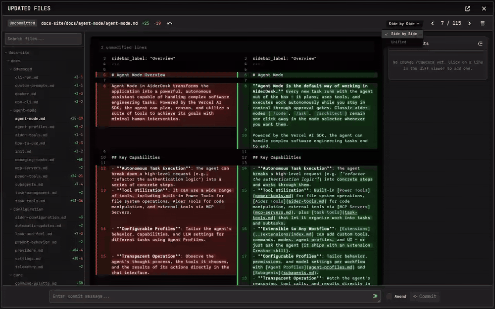Image resolution: width=495 pixels, height=309 pixels.
Task: Open the diff in an external window
Action: pos(467,8)
